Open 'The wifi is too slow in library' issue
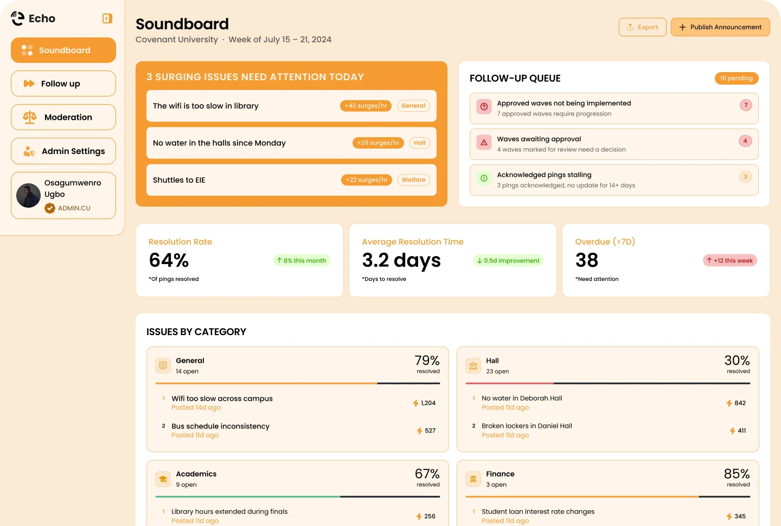781x526 pixels. coord(291,106)
